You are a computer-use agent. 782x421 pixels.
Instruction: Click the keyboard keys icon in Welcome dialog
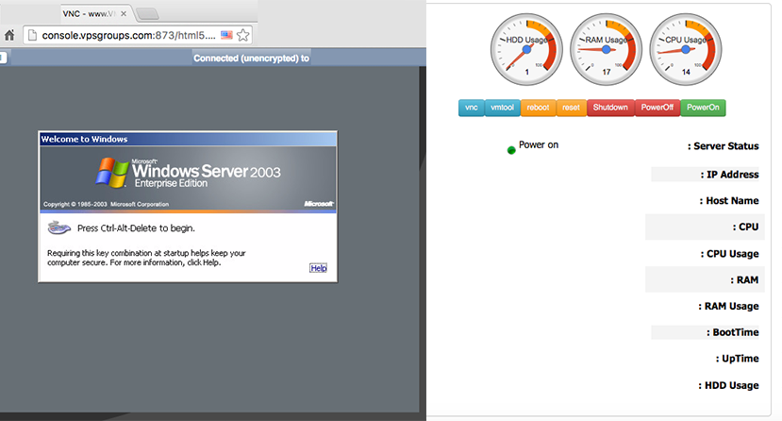59,227
